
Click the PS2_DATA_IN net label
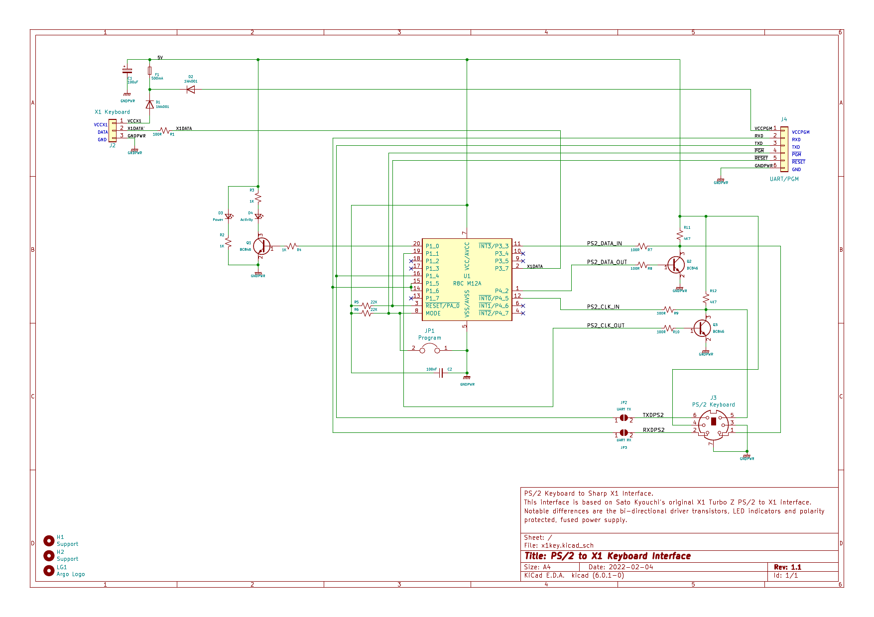(x=604, y=243)
